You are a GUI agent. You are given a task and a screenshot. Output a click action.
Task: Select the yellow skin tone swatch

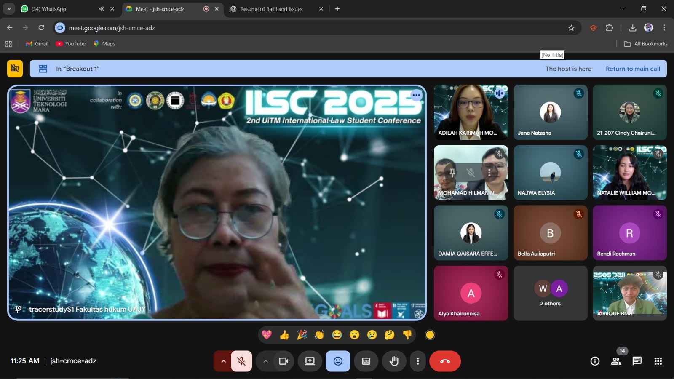tap(430, 335)
